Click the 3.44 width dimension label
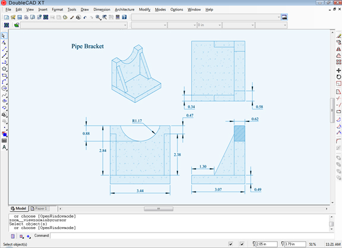Viewport: 342px width, 248px height. click(x=140, y=190)
